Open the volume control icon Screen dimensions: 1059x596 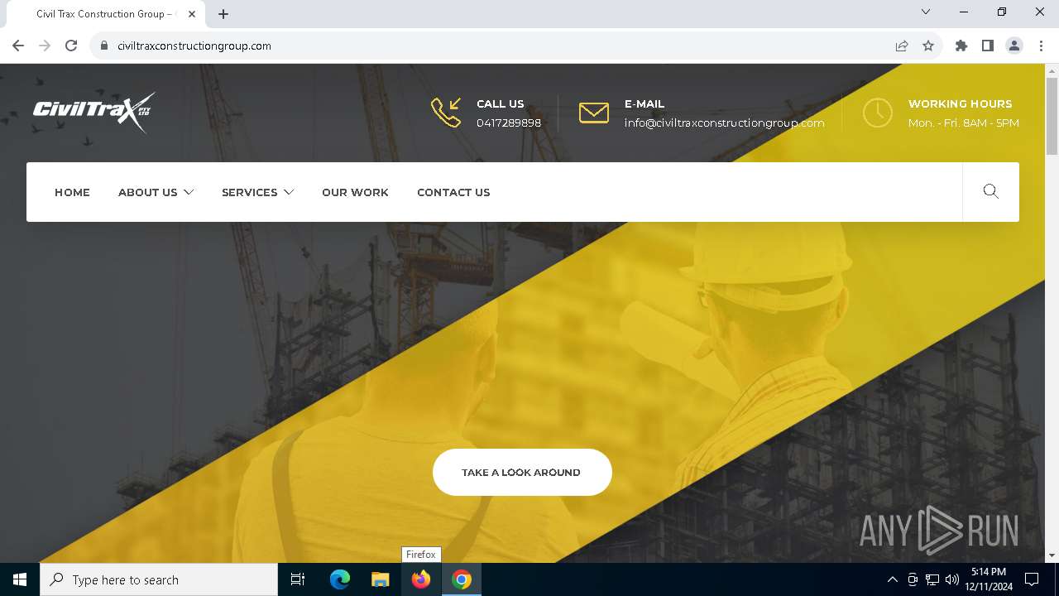click(951, 579)
